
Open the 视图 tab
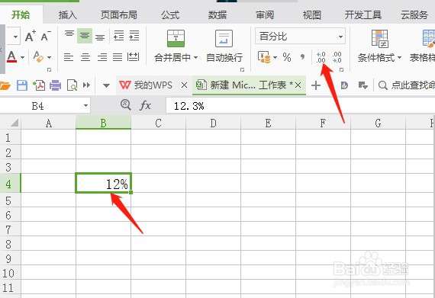tap(312, 15)
